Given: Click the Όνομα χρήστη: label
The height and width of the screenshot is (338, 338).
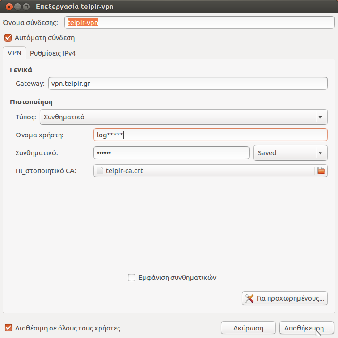Looking at the screenshot, I should (40, 135).
